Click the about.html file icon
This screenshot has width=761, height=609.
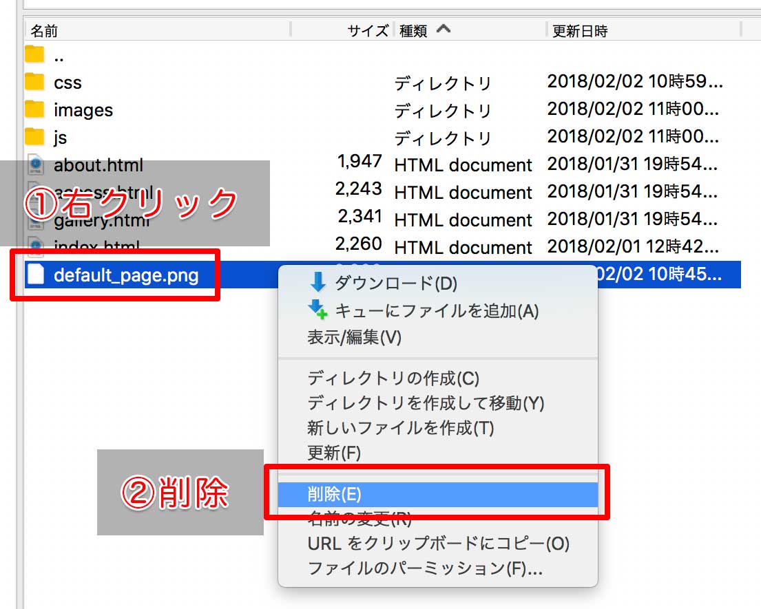pyautogui.click(x=35, y=164)
